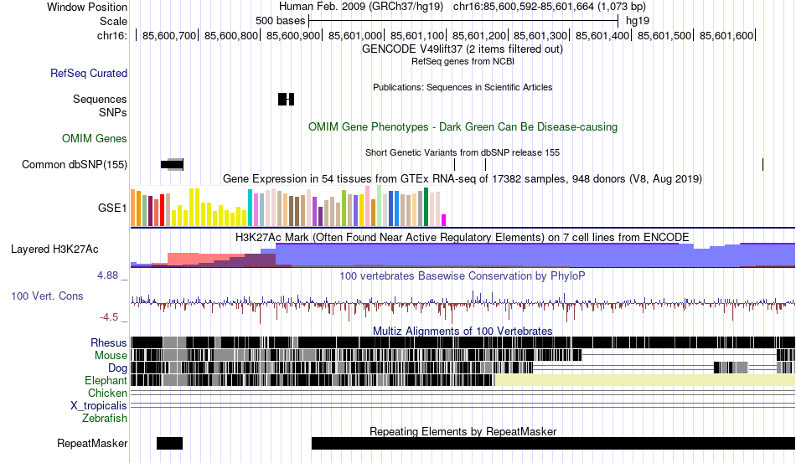
Task: Click the 'RefSeq genes from NCBI' title
Action: (463, 61)
